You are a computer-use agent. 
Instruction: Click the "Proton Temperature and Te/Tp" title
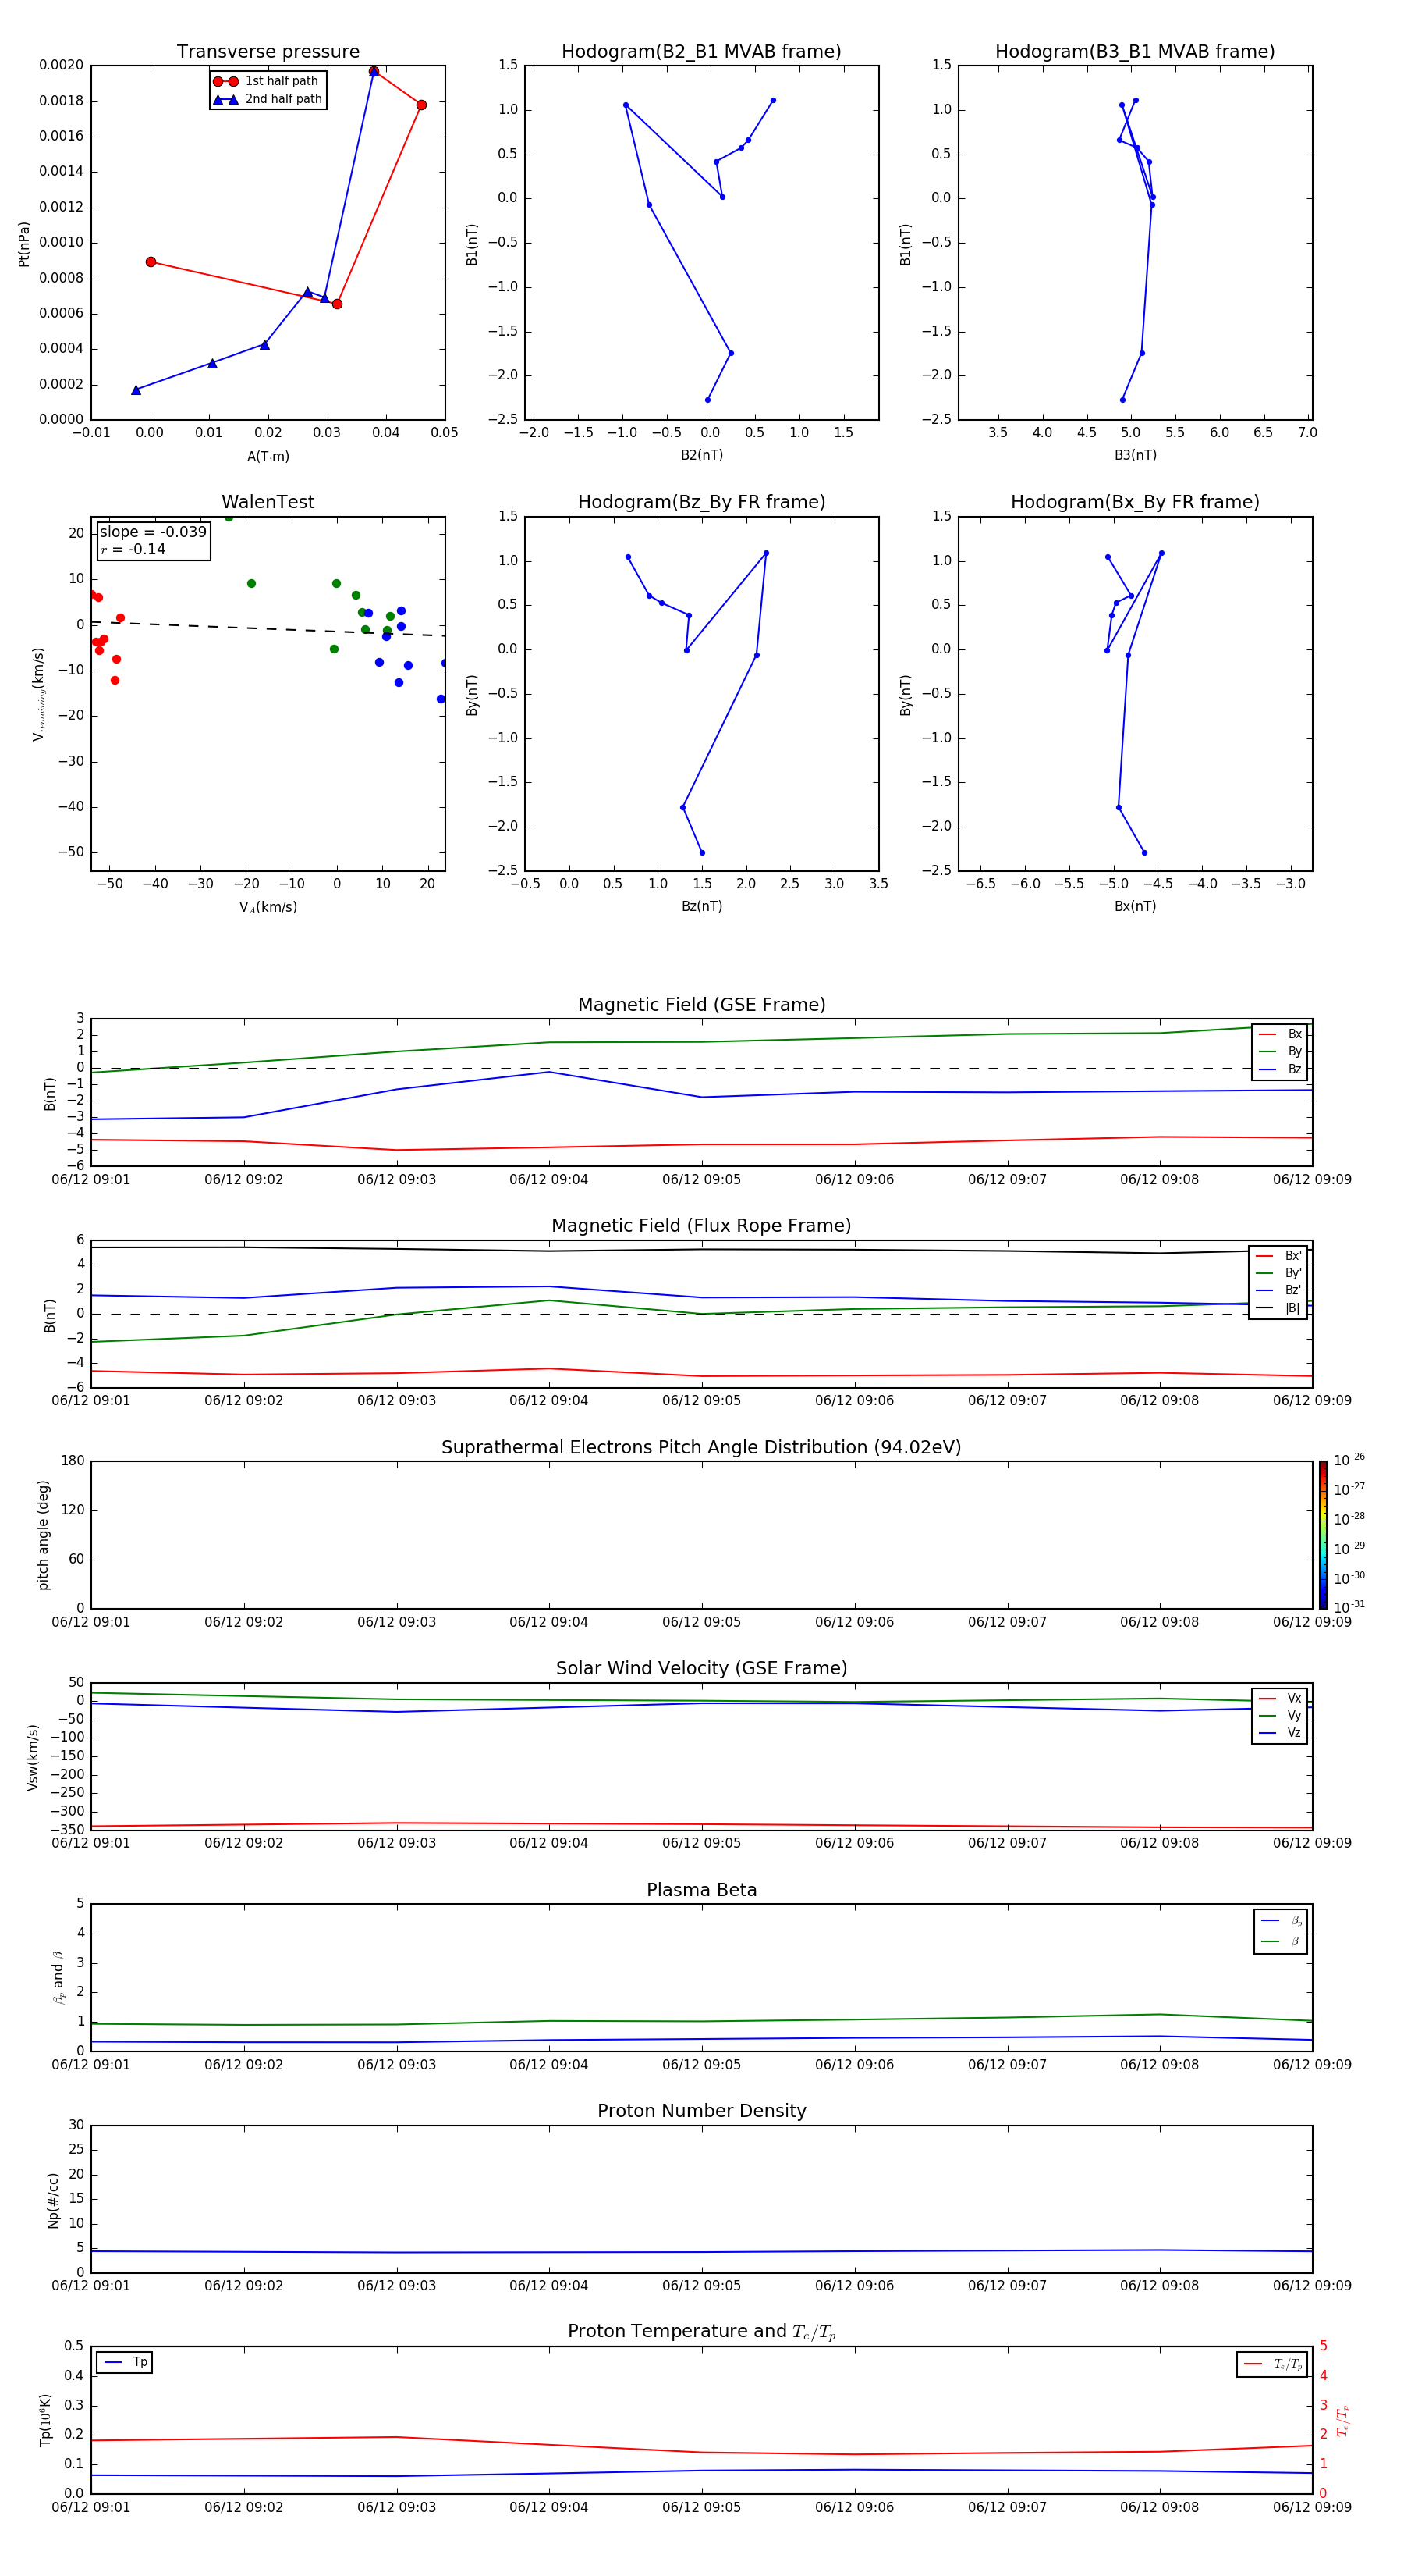coord(701,2332)
